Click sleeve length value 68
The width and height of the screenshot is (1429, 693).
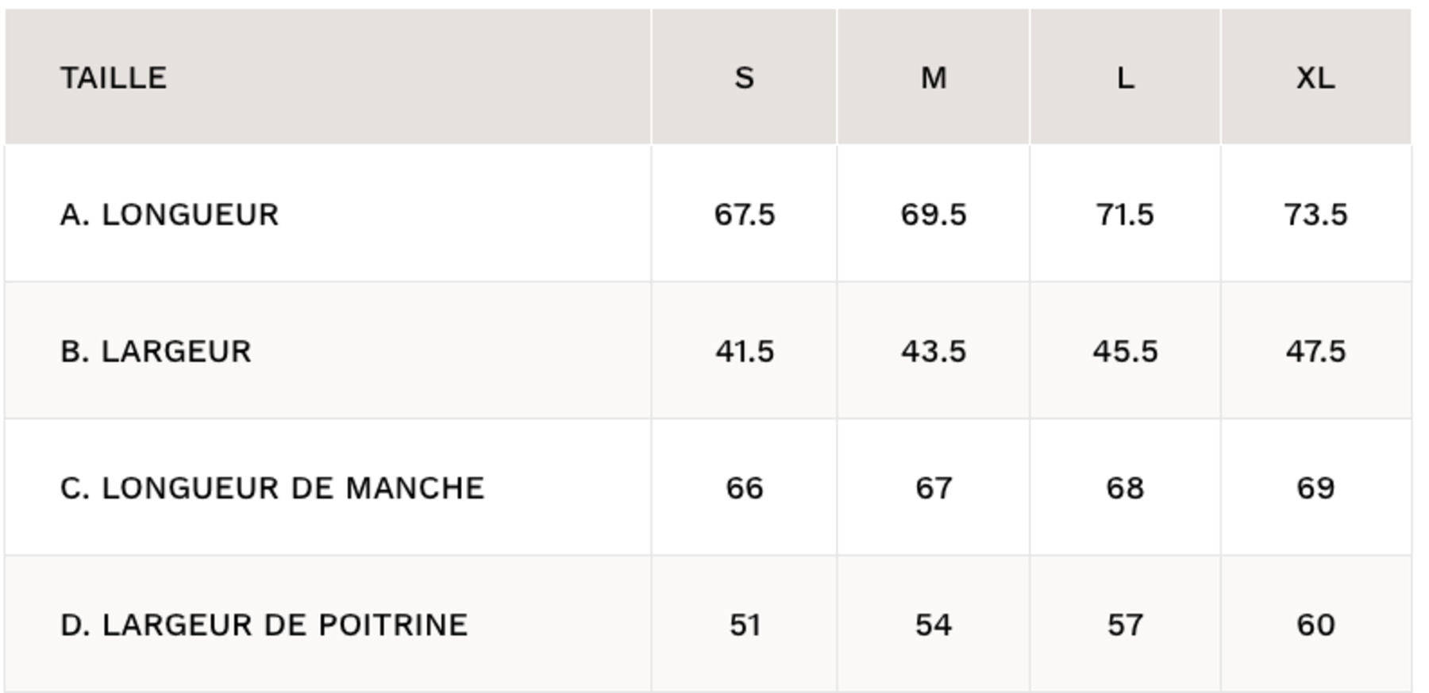[x=1125, y=488]
